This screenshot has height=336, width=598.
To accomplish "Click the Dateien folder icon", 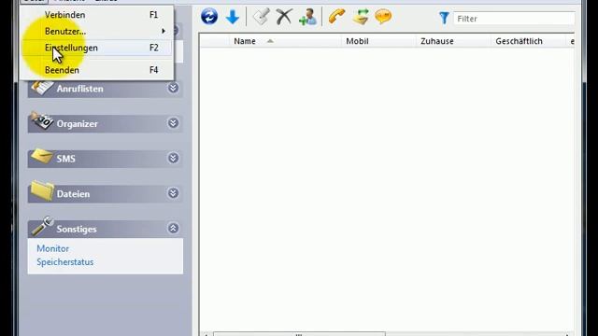I will click(42, 190).
